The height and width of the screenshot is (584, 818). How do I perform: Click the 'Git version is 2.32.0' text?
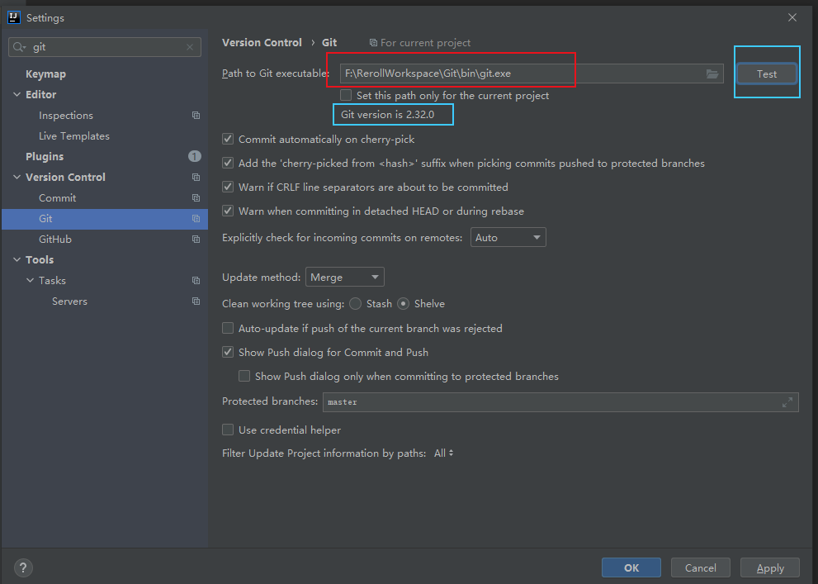[388, 114]
